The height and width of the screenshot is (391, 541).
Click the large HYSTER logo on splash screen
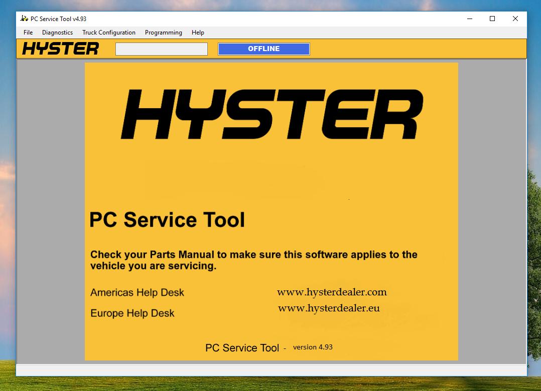(271, 114)
